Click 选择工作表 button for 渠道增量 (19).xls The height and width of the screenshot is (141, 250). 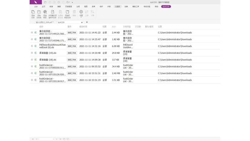pos(72,53)
